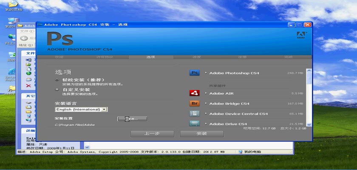Click the red Adobe AIR icon

click(195, 93)
